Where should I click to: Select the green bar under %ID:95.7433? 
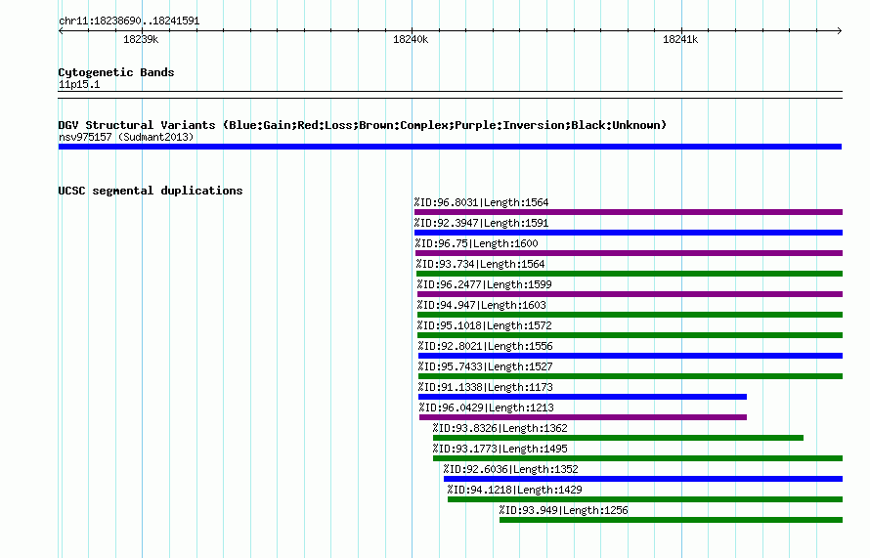[x=631, y=376]
